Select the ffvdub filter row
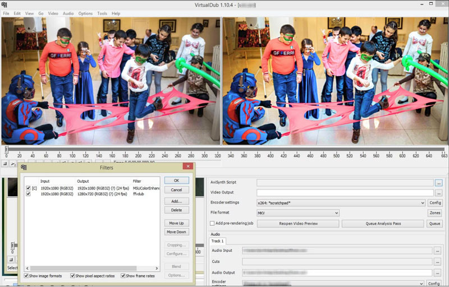The image size is (449, 287). pos(92,194)
